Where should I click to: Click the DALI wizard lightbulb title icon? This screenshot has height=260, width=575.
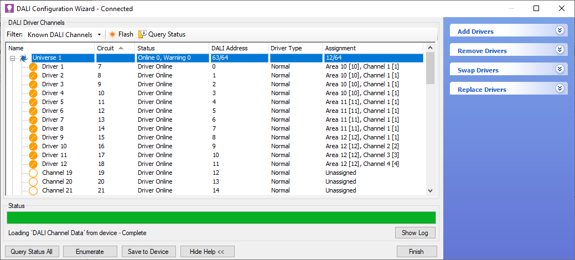(x=9, y=9)
